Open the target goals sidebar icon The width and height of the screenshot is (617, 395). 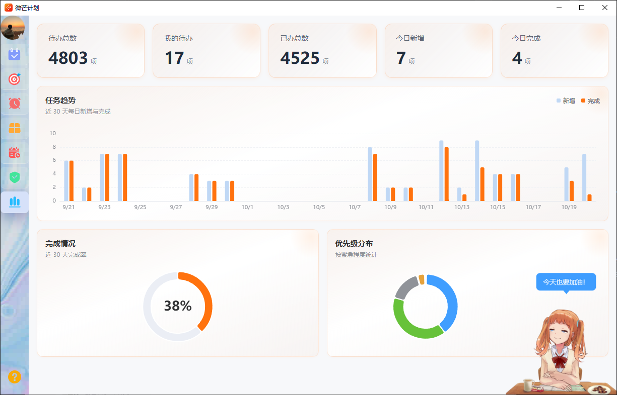click(x=15, y=79)
